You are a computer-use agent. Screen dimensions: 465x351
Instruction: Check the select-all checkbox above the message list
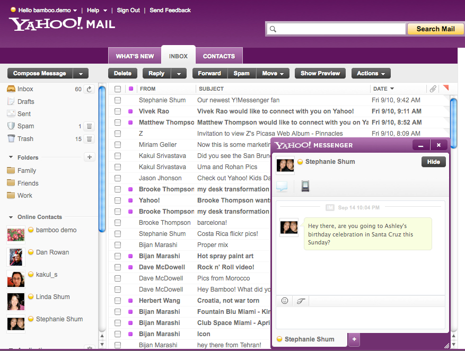tap(118, 89)
